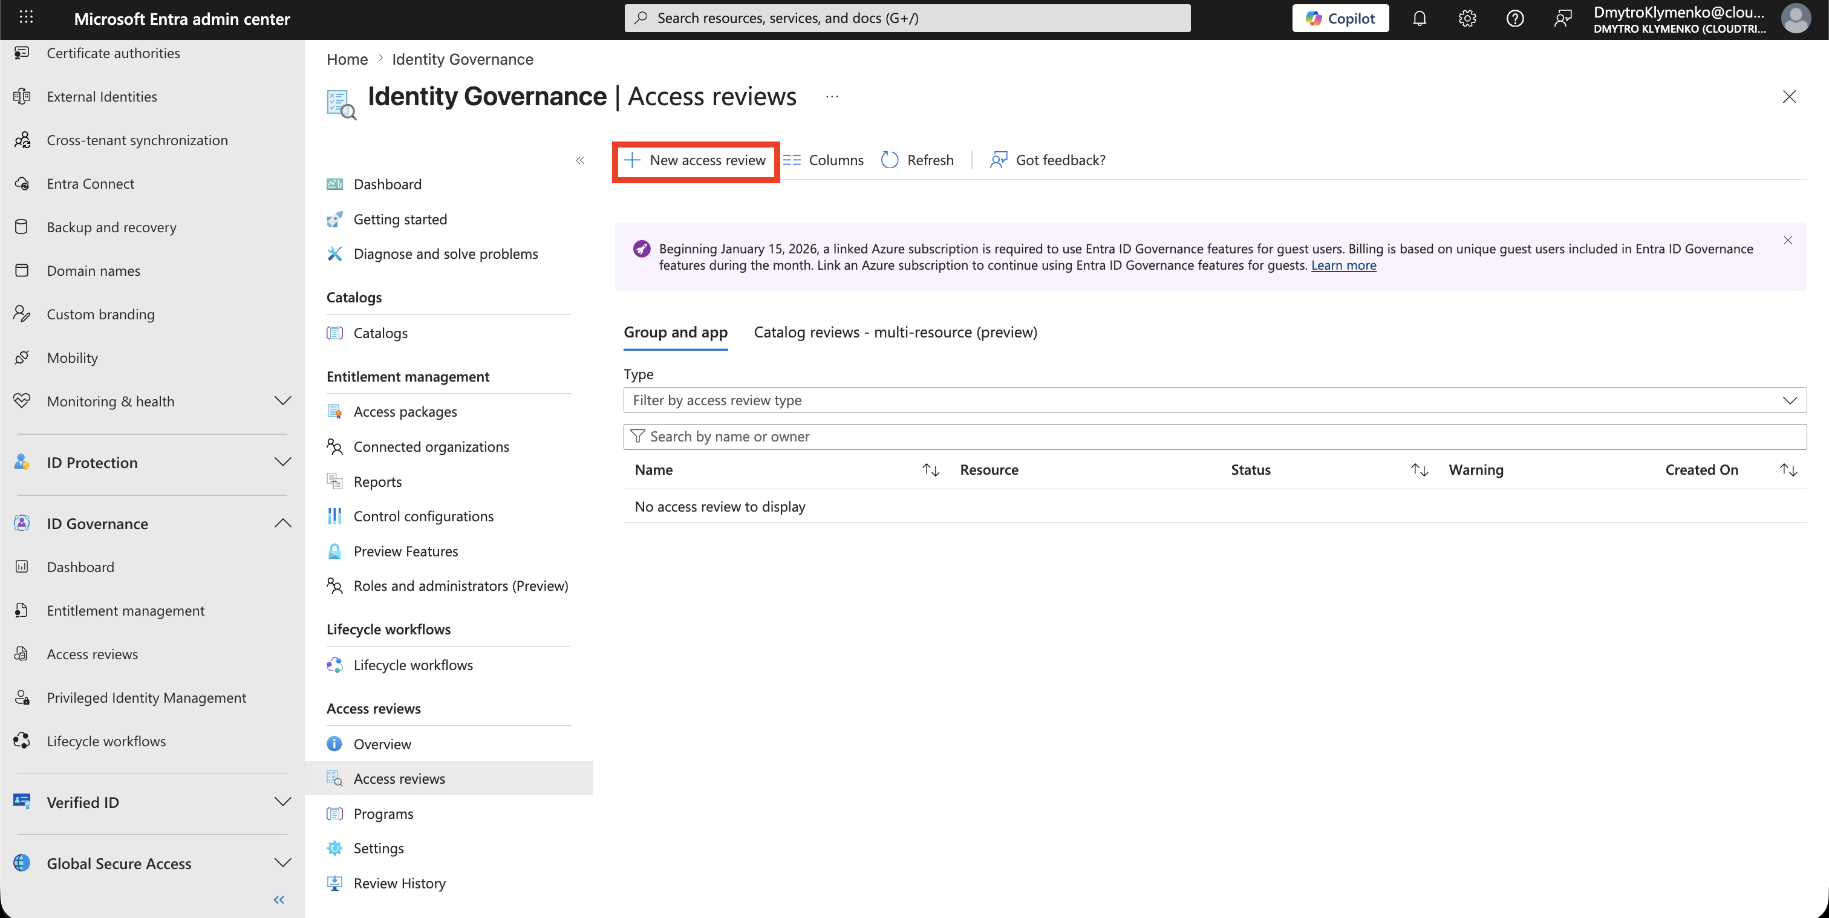Click the Control configurations icon

point(334,516)
